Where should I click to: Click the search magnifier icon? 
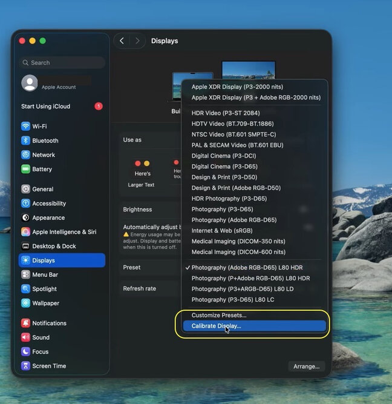25,62
